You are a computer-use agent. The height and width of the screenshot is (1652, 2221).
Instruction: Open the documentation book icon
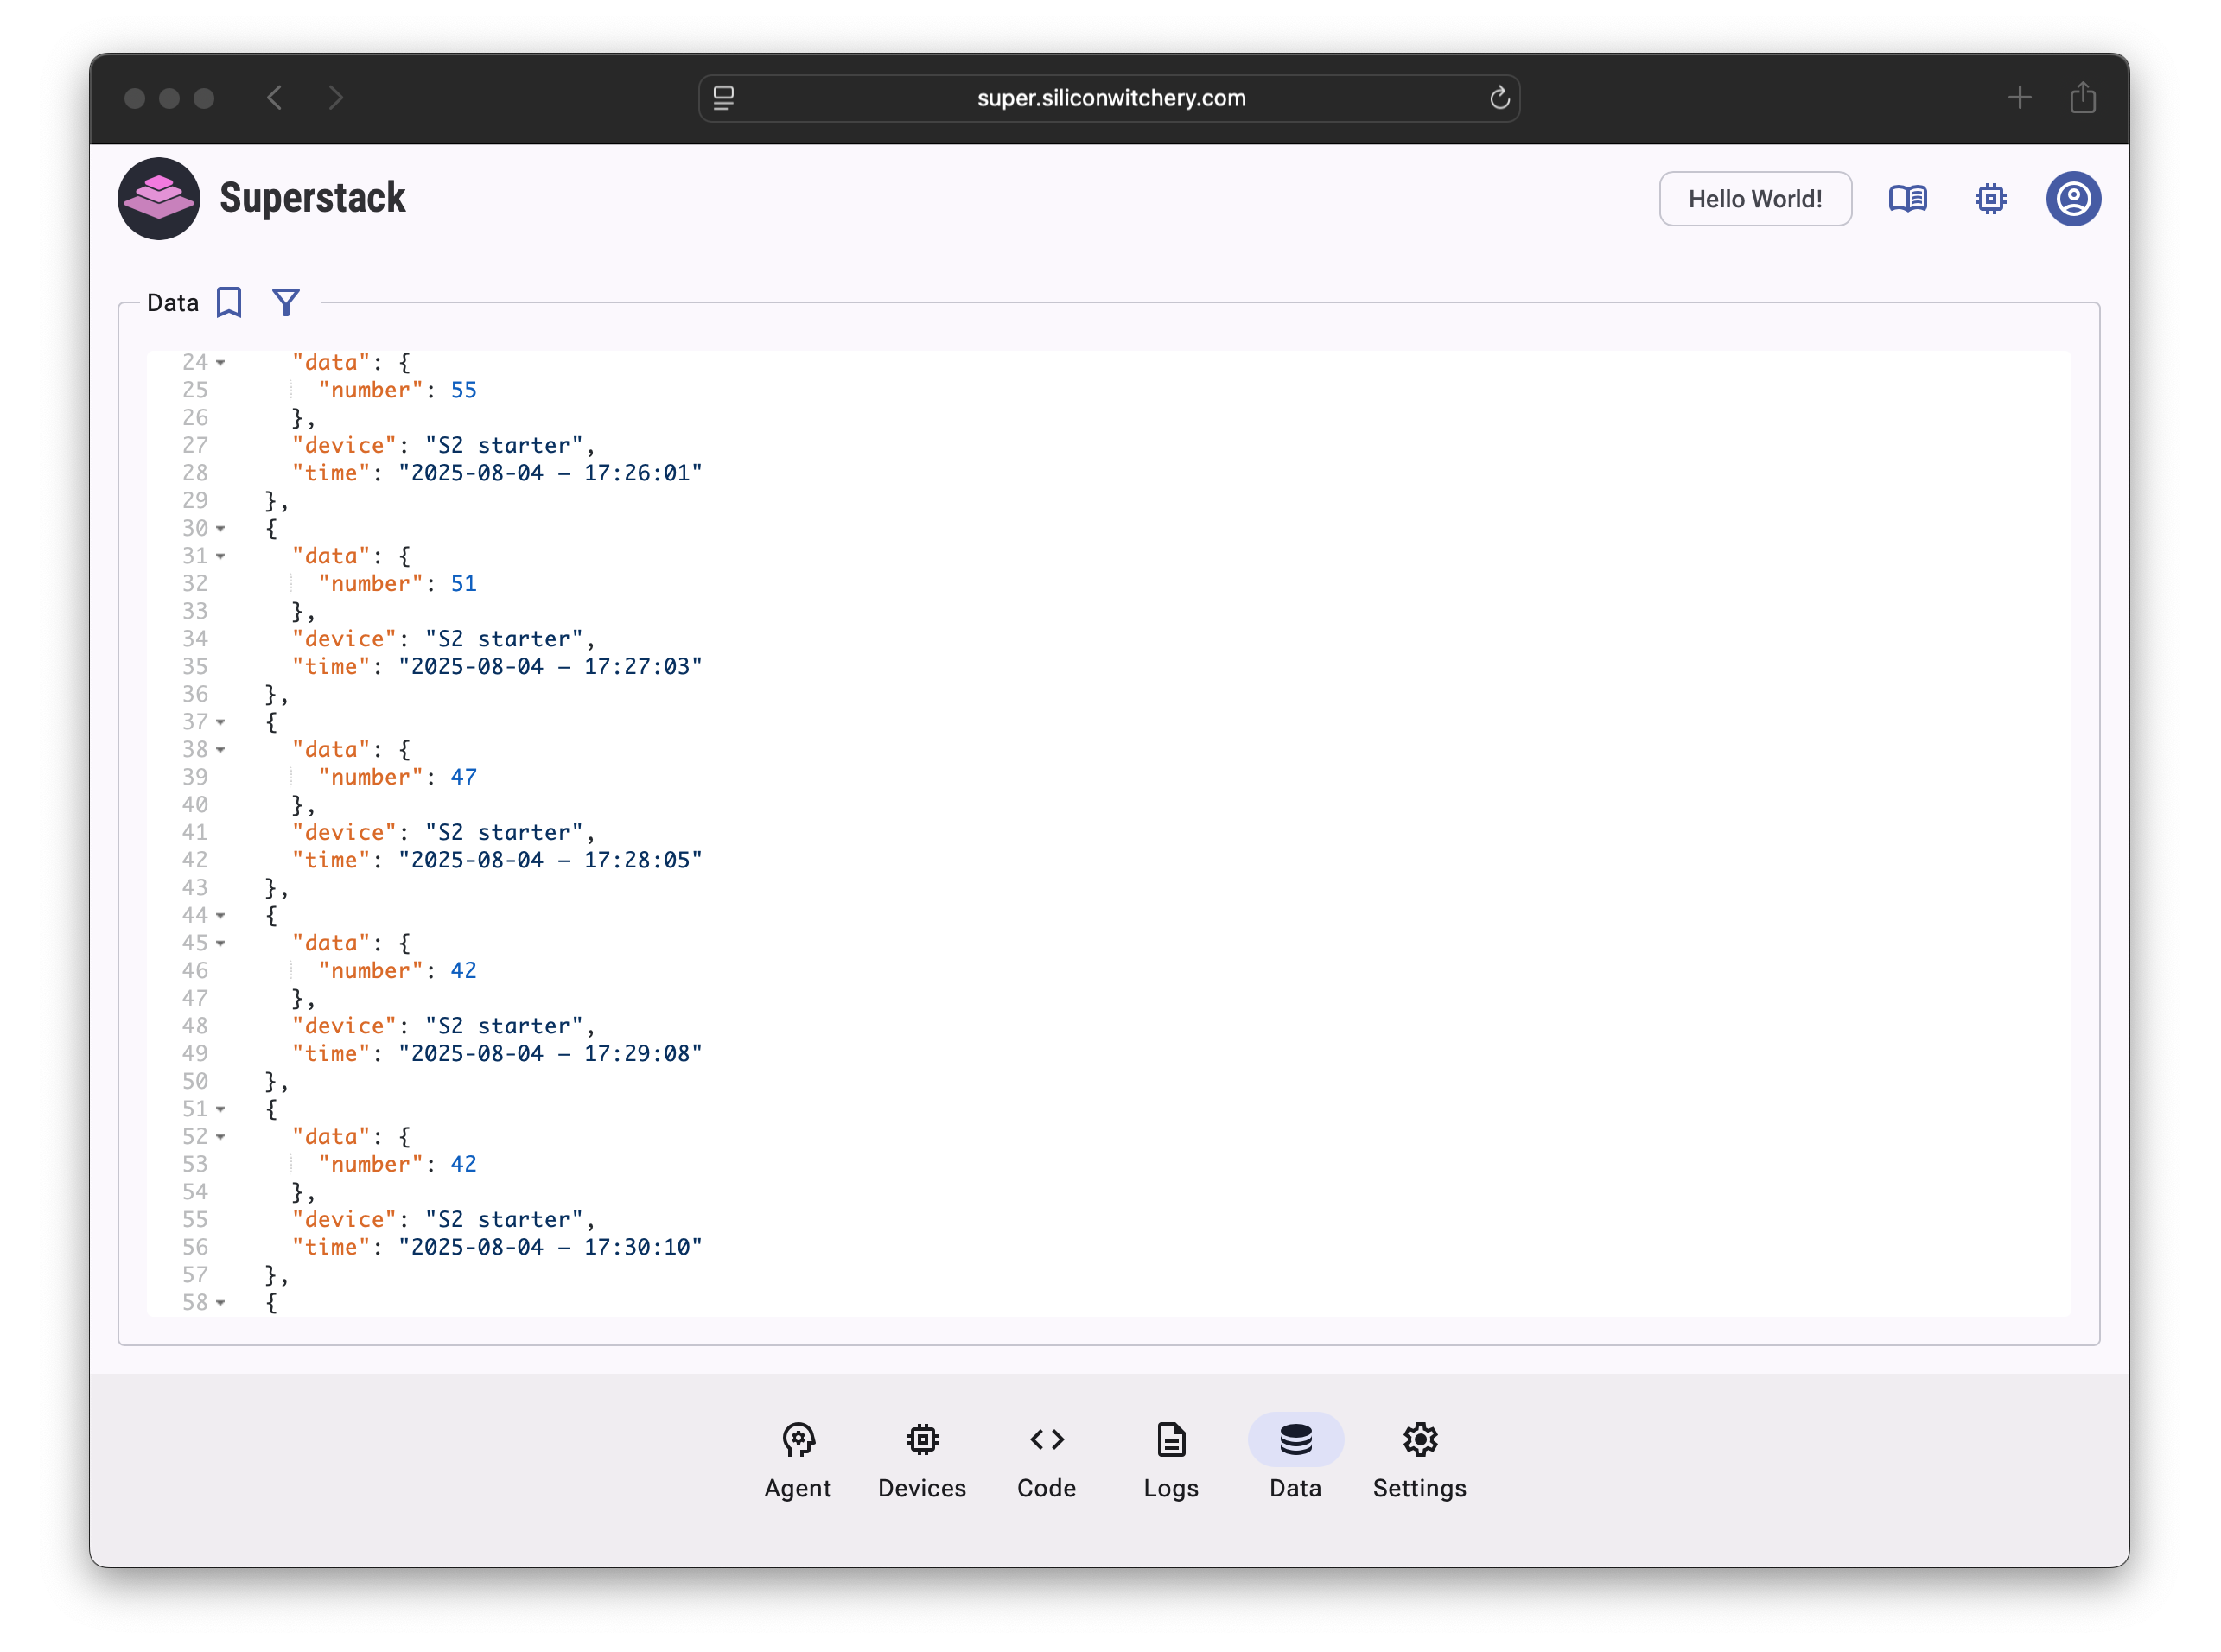pos(1907,199)
